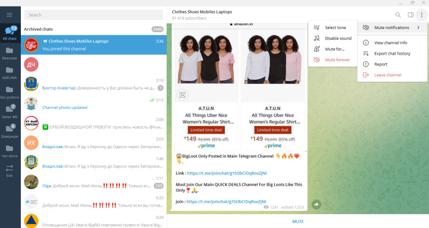
Task: Choose Mute forever option
Action: tap(332, 60)
